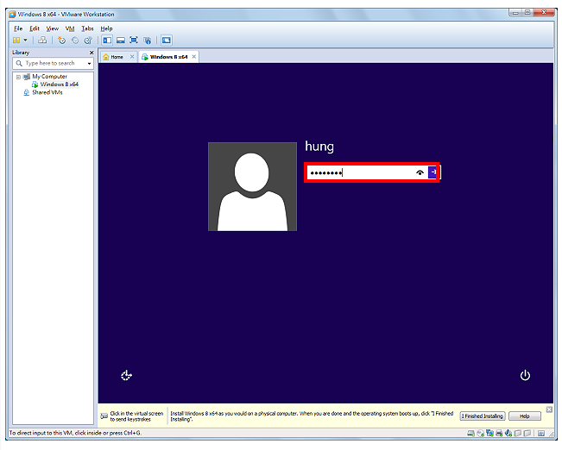Image resolution: width=562 pixels, height=450 pixels.
Task: Click the sound card status icon
Action: click(x=508, y=433)
